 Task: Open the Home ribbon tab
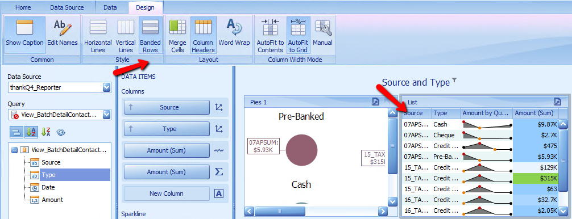[23, 7]
